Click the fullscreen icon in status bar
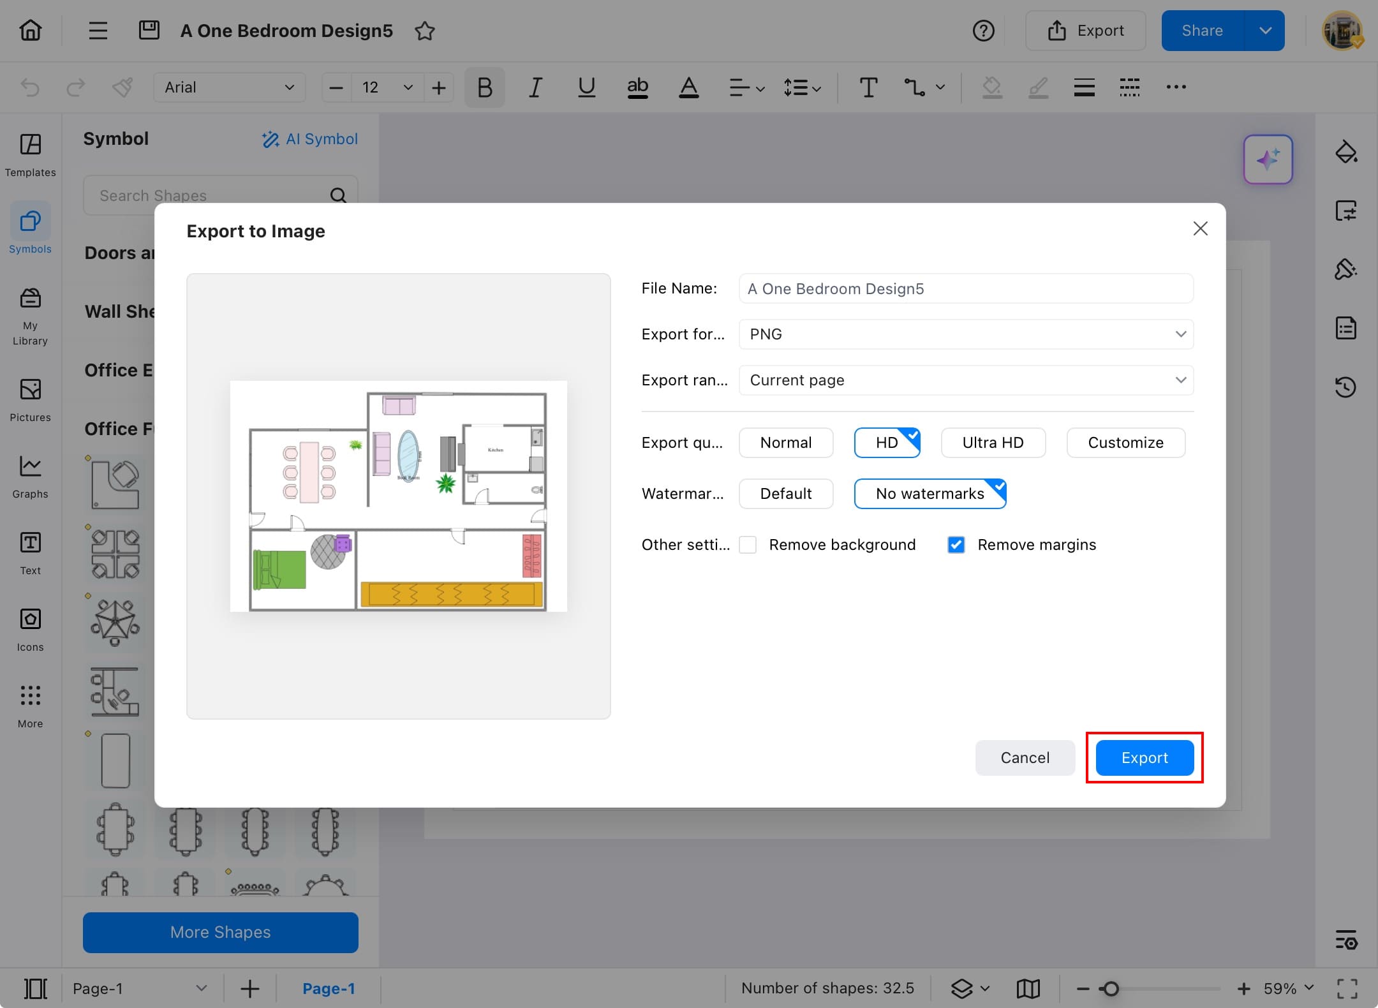This screenshot has width=1378, height=1008. (1347, 989)
